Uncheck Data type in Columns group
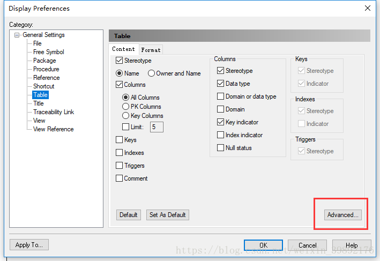Viewport: 380px width, 261px height. click(220, 84)
